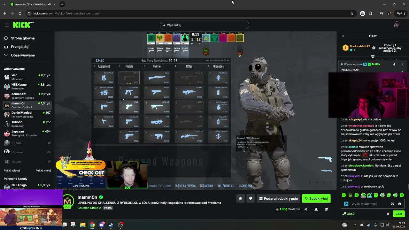
Task: Open Tubson channel in sidebar
Action: pyautogui.click(x=27, y=124)
